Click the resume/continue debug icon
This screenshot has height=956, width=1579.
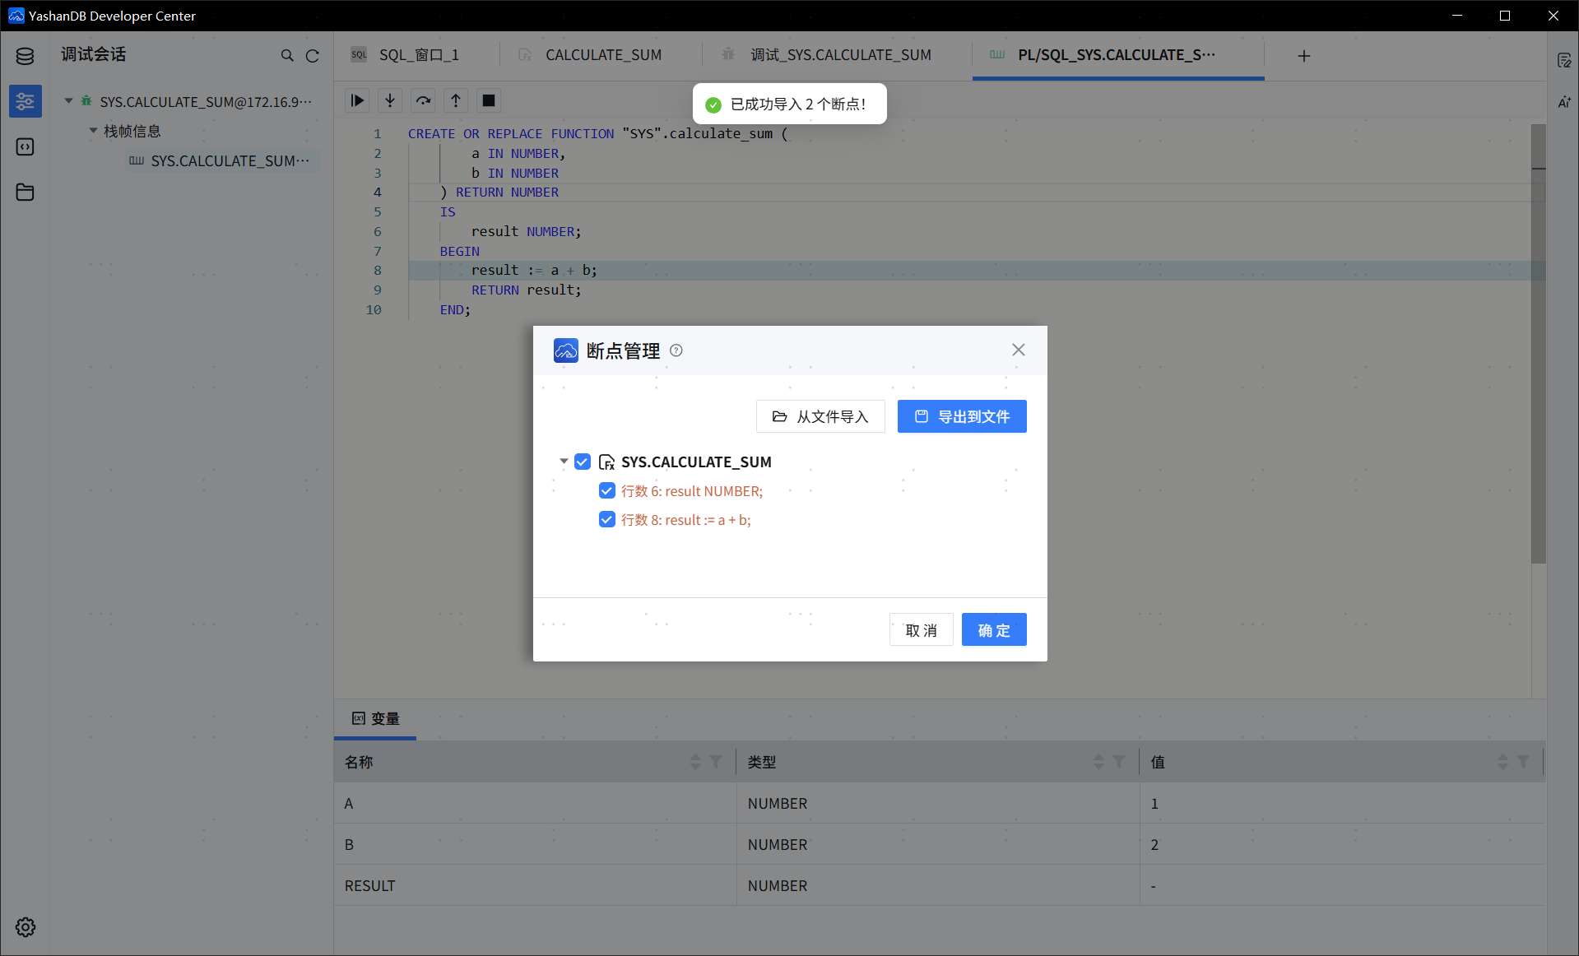[x=357, y=100]
